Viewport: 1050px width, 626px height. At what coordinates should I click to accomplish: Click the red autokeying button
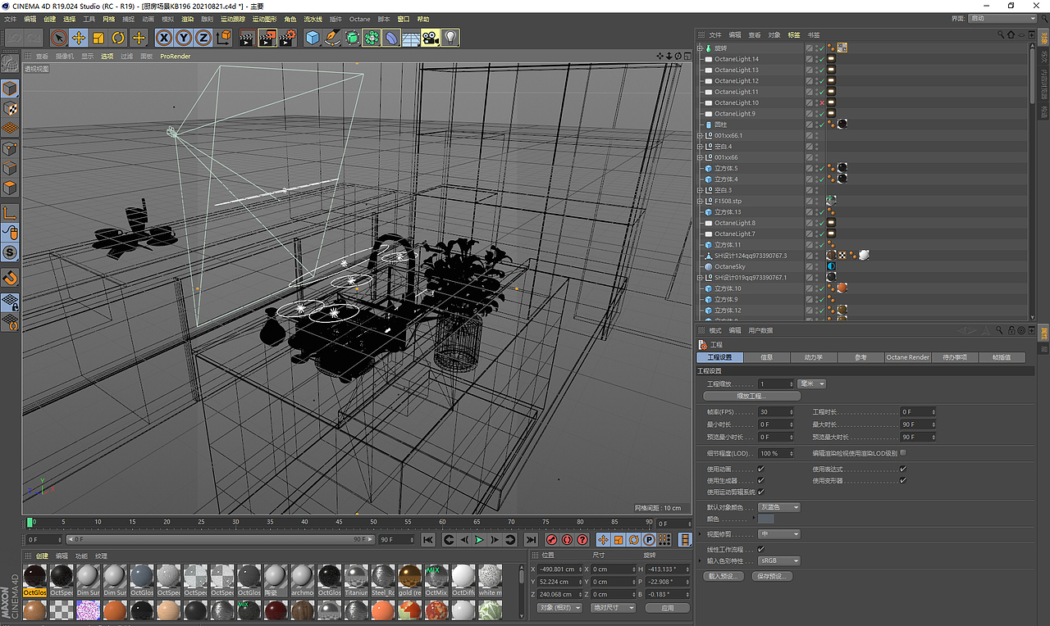tap(567, 540)
